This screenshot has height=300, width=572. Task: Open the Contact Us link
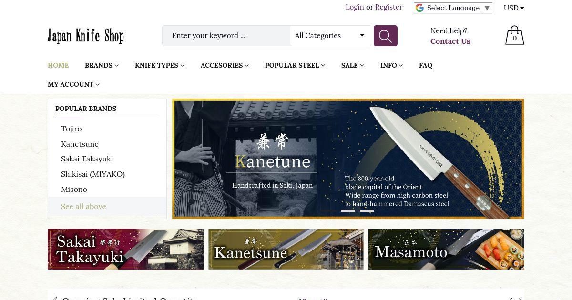(450, 41)
